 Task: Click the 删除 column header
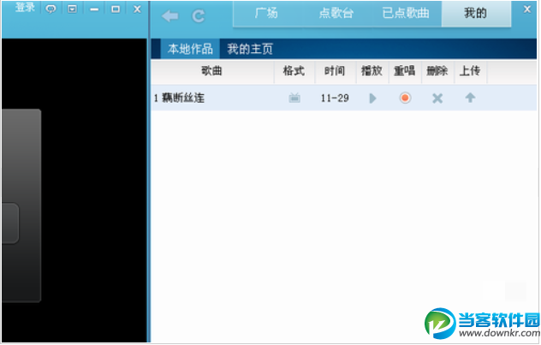437,71
